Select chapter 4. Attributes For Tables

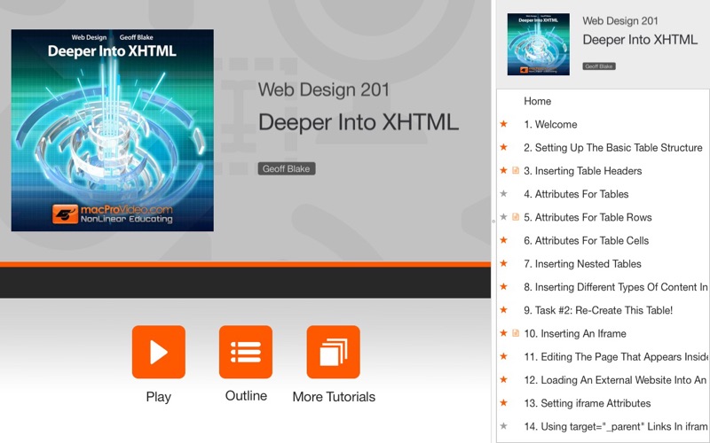click(576, 194)
